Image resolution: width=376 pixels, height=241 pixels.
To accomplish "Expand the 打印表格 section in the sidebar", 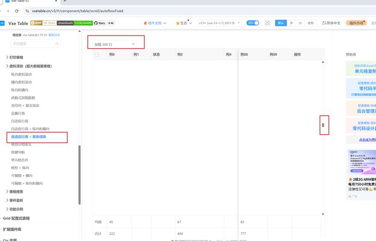I will pos(16,57).
